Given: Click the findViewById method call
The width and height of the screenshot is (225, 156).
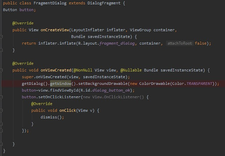Looking at the screenshot, I should (58, 90).
